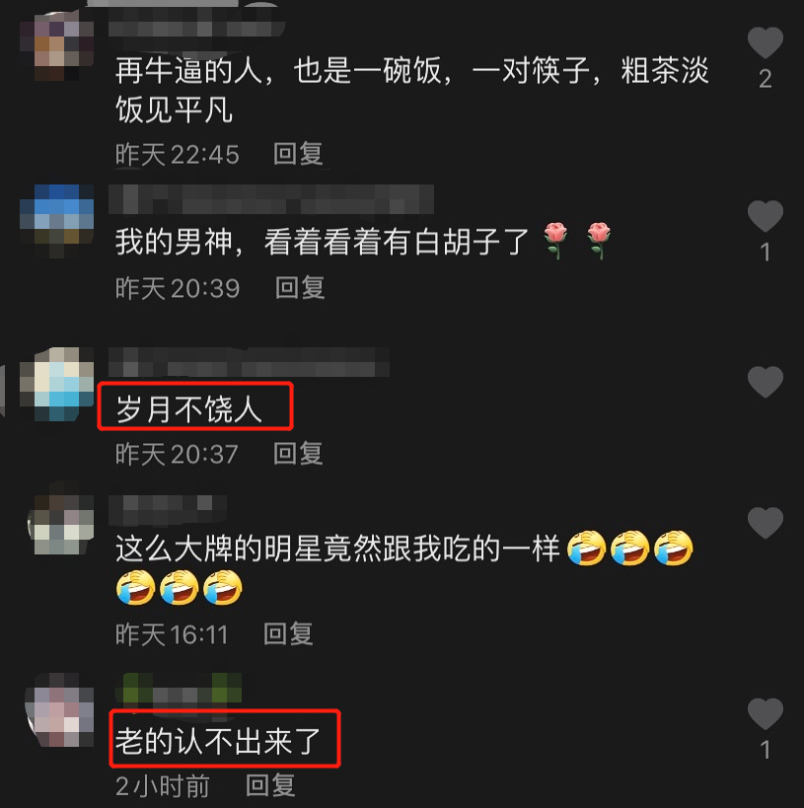Reply to the comment from 昨天 16:11
Image resolution: width=804 pixels, height=808 pixels.
(288, 633)
